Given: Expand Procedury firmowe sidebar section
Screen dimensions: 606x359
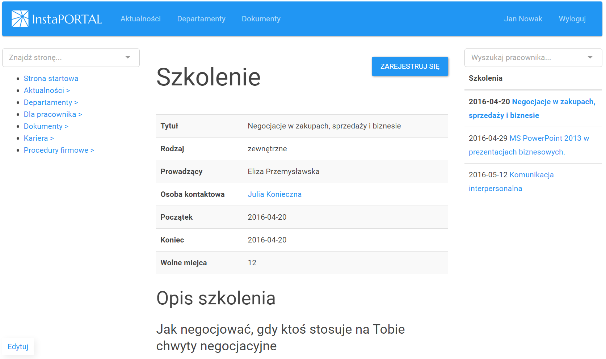Looking at the screenshot, I should (x=59, y=150).
